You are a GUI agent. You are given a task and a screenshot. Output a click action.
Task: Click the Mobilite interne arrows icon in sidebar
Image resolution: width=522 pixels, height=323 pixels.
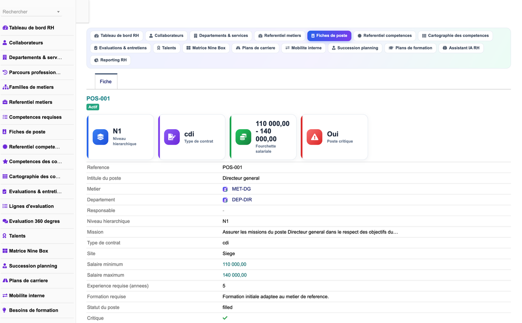point(5,295)
